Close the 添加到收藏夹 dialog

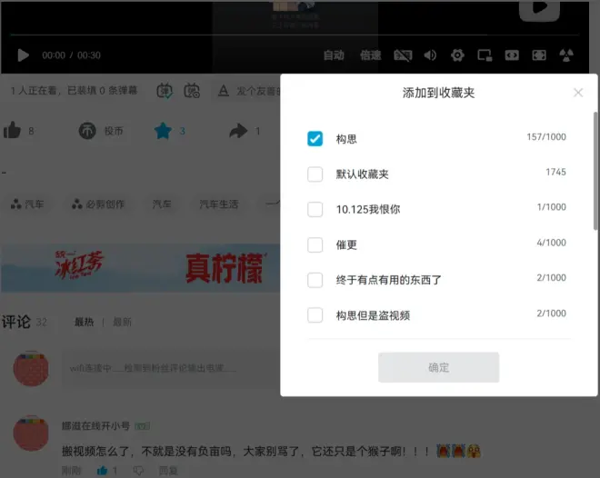coord(578,93)
